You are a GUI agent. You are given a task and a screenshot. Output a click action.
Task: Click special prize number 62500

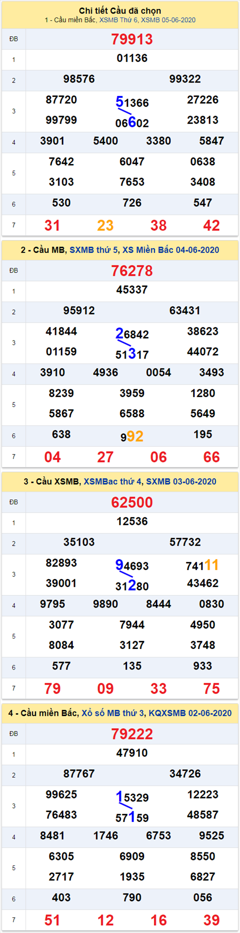132,502
